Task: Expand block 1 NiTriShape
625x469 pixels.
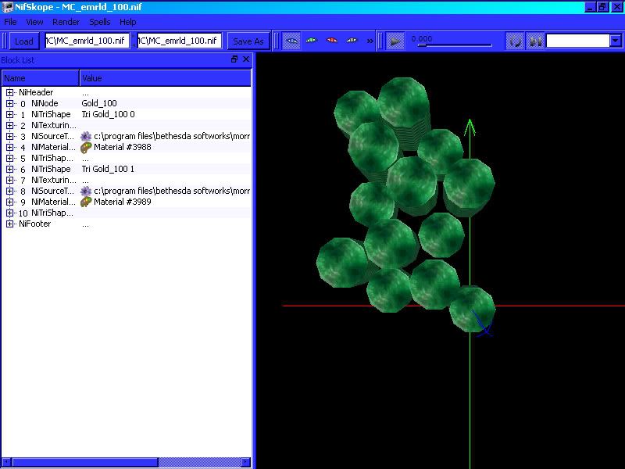Action: [9, 114]
